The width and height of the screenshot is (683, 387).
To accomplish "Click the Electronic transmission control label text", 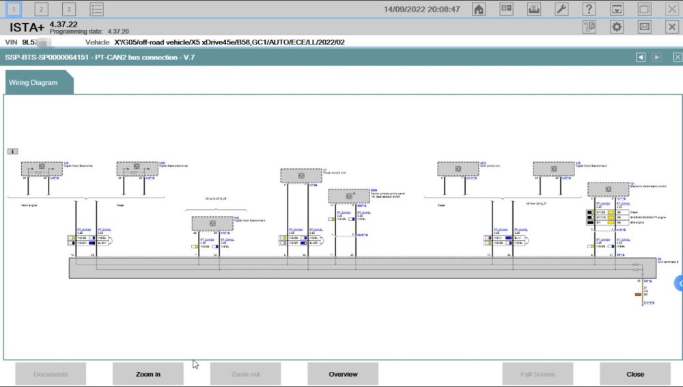I will pyautogui.click(x=649, y=186).
